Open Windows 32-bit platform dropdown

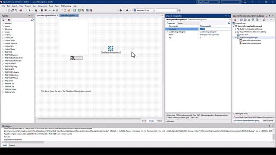pos(153,10)
